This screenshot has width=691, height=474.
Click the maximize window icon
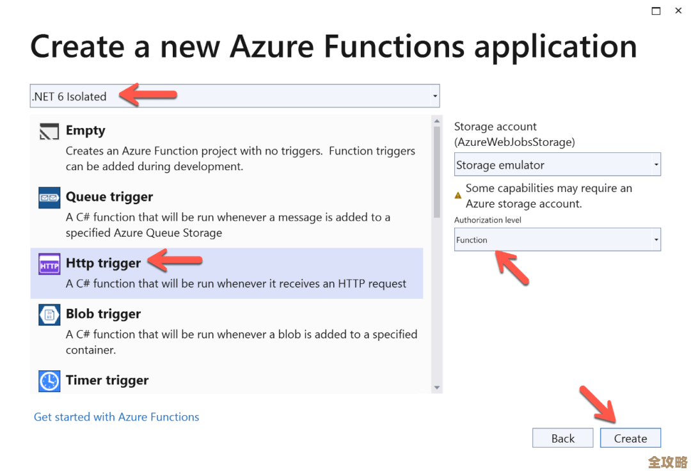[x=655, y=10]
